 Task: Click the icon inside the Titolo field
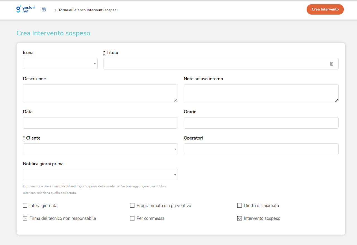[x=332, y=64]
